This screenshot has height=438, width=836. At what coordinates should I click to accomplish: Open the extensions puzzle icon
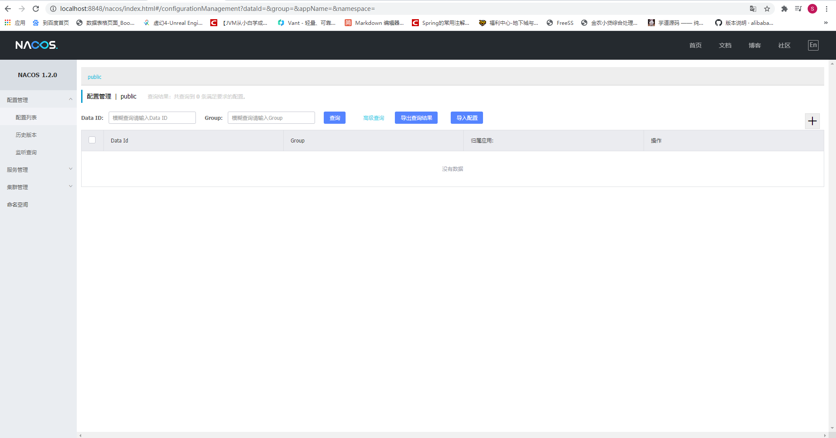click(x=785, y=9)
